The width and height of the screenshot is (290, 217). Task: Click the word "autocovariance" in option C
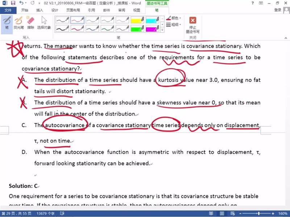[x=65, y=125]
